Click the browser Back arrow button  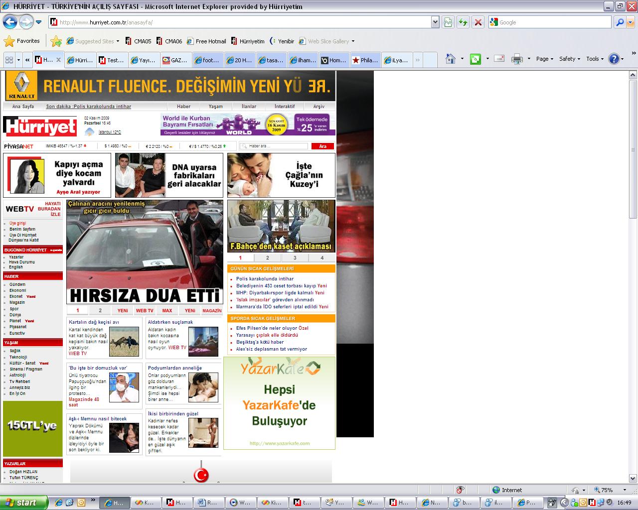[10, 22]
